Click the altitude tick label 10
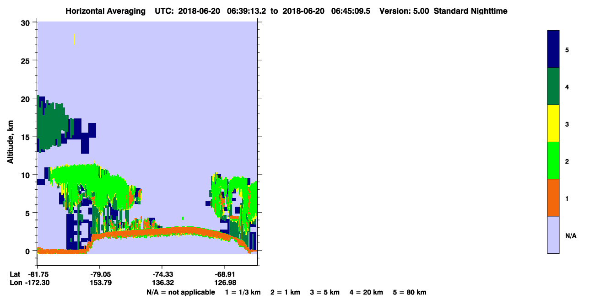Viewport: 595px width, 305px height. click(27, 175)
